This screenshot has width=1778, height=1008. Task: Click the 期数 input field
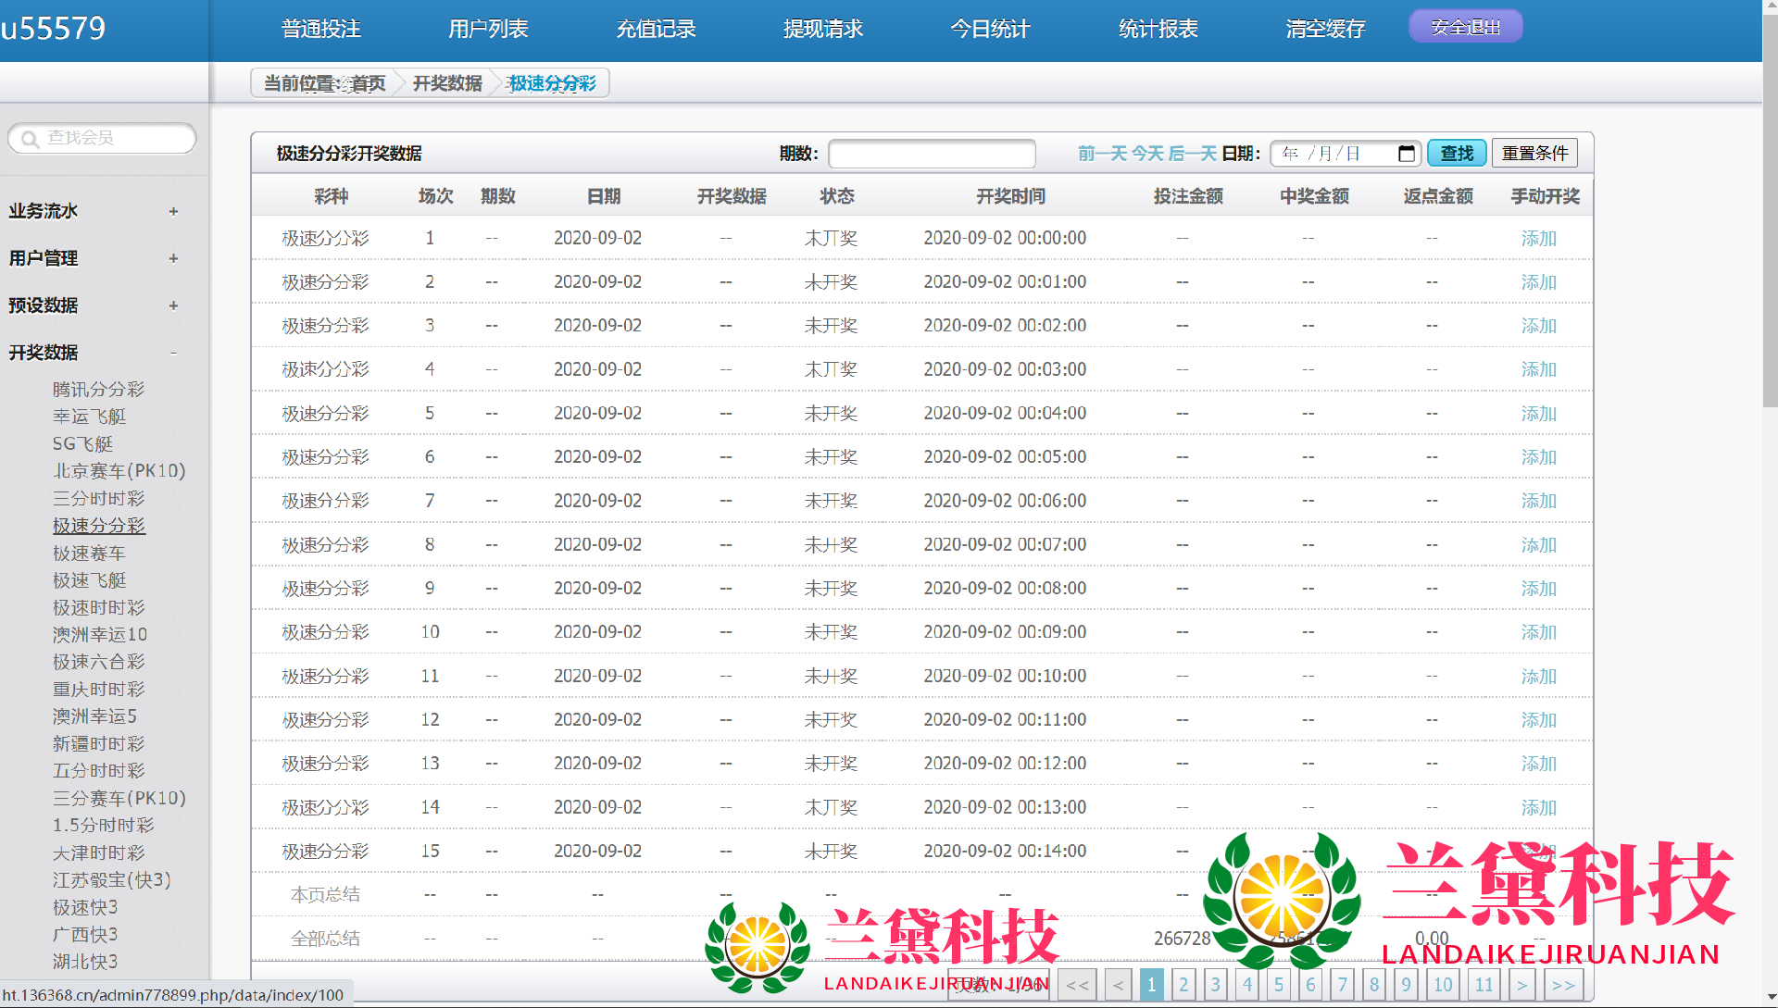click(x=931, y=154)
